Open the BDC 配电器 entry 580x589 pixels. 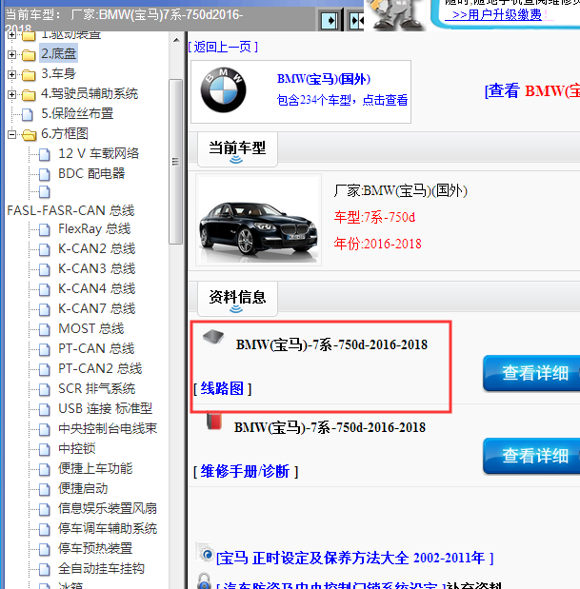[x=91, y=173]
